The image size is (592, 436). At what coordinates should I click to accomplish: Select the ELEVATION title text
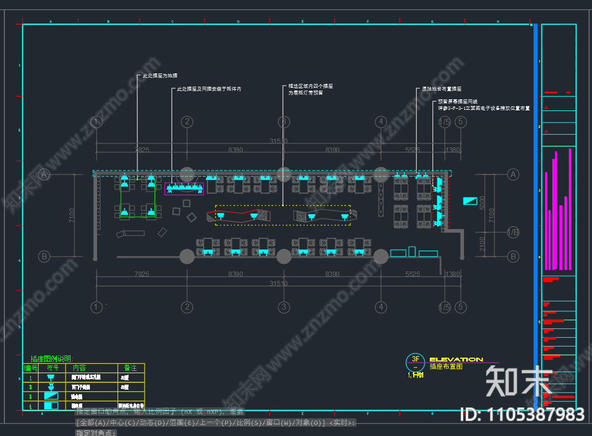click(x=456, y=359)
